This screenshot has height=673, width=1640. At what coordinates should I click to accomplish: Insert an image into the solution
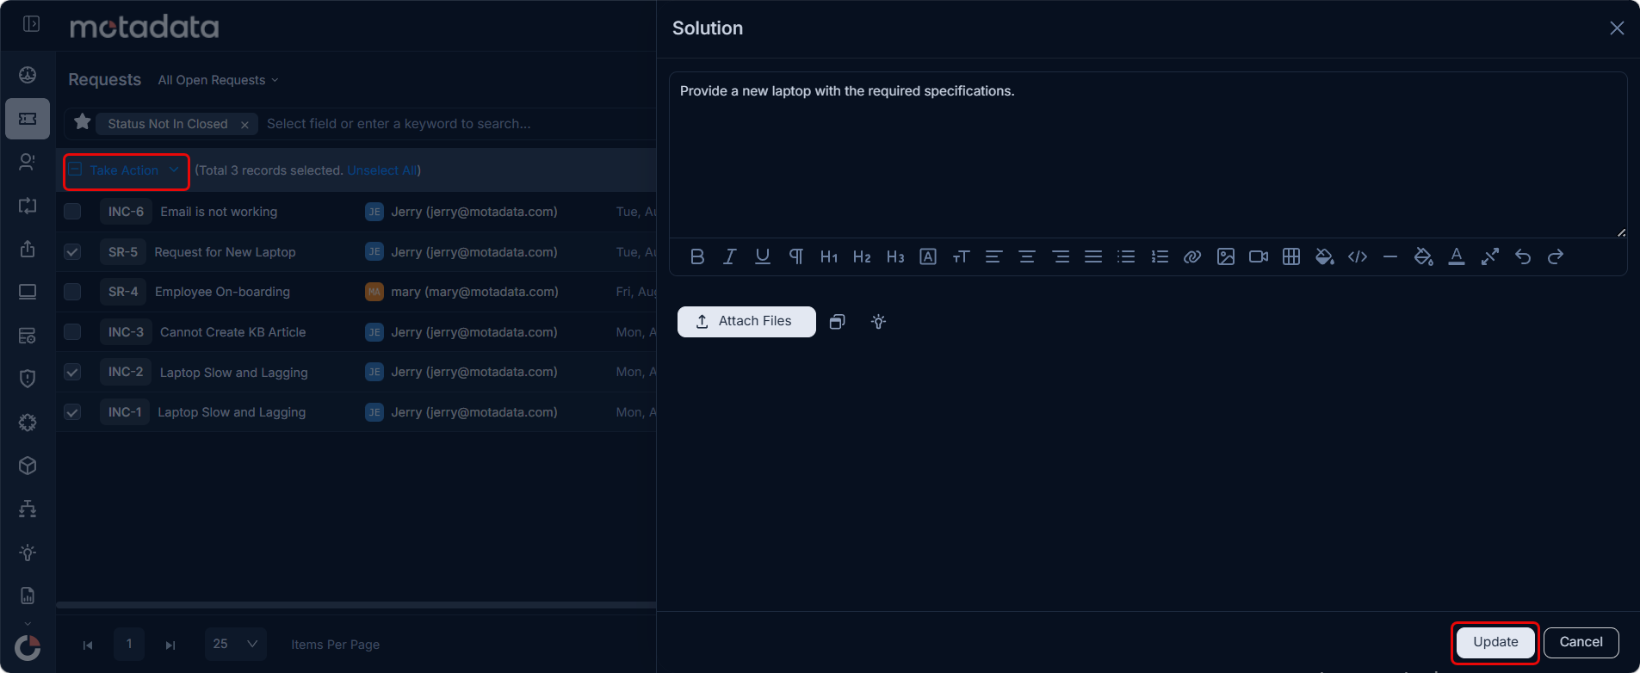[1226, 256]
